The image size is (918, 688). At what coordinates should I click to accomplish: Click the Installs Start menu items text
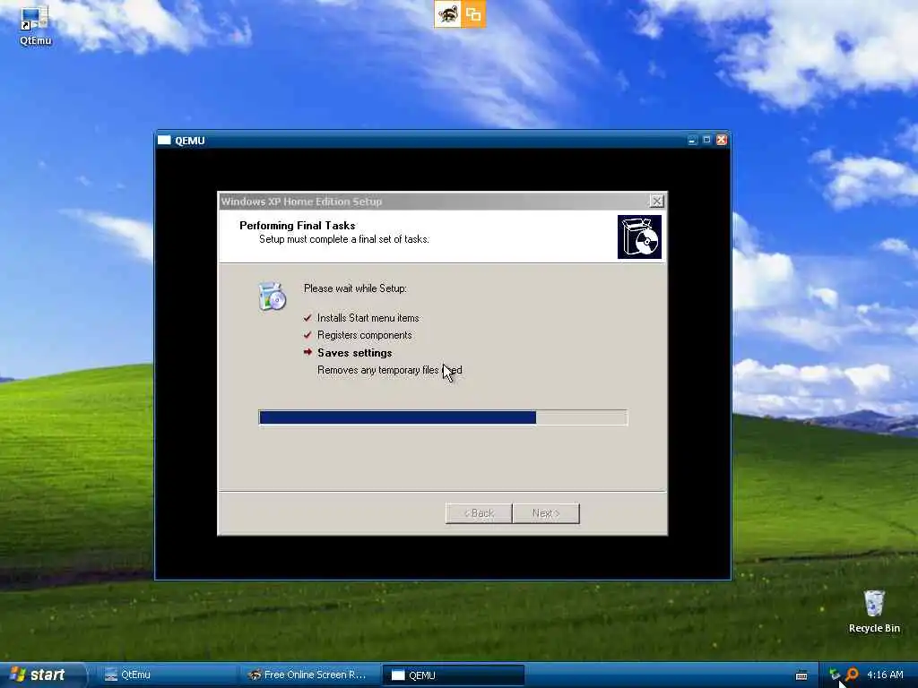click(x=368, y=318)
